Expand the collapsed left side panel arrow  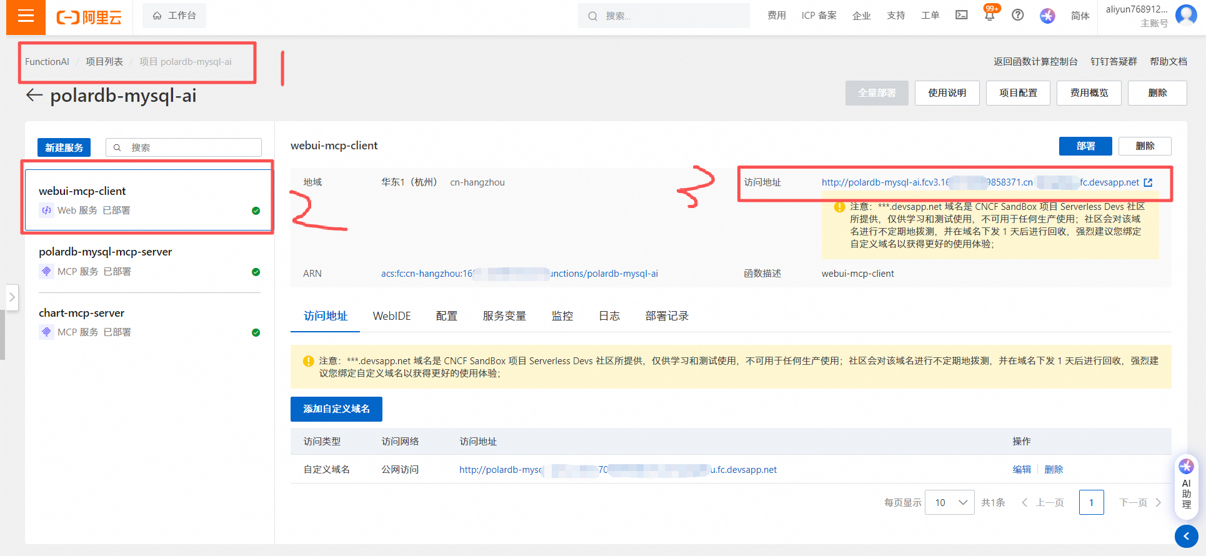point(12,297)
